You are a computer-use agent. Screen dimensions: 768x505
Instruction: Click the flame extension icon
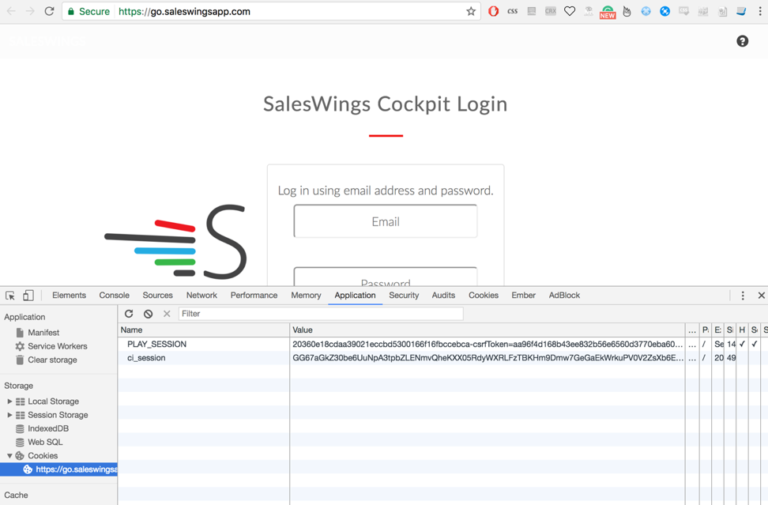[x=627, y=11]
